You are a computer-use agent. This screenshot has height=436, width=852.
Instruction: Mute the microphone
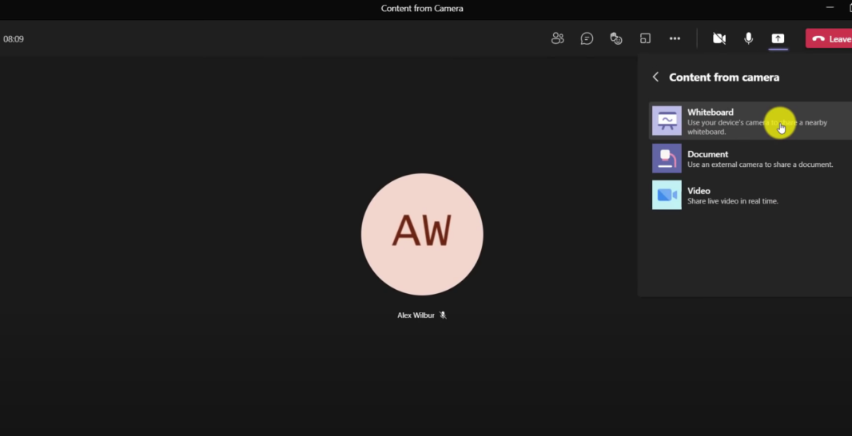749,38
